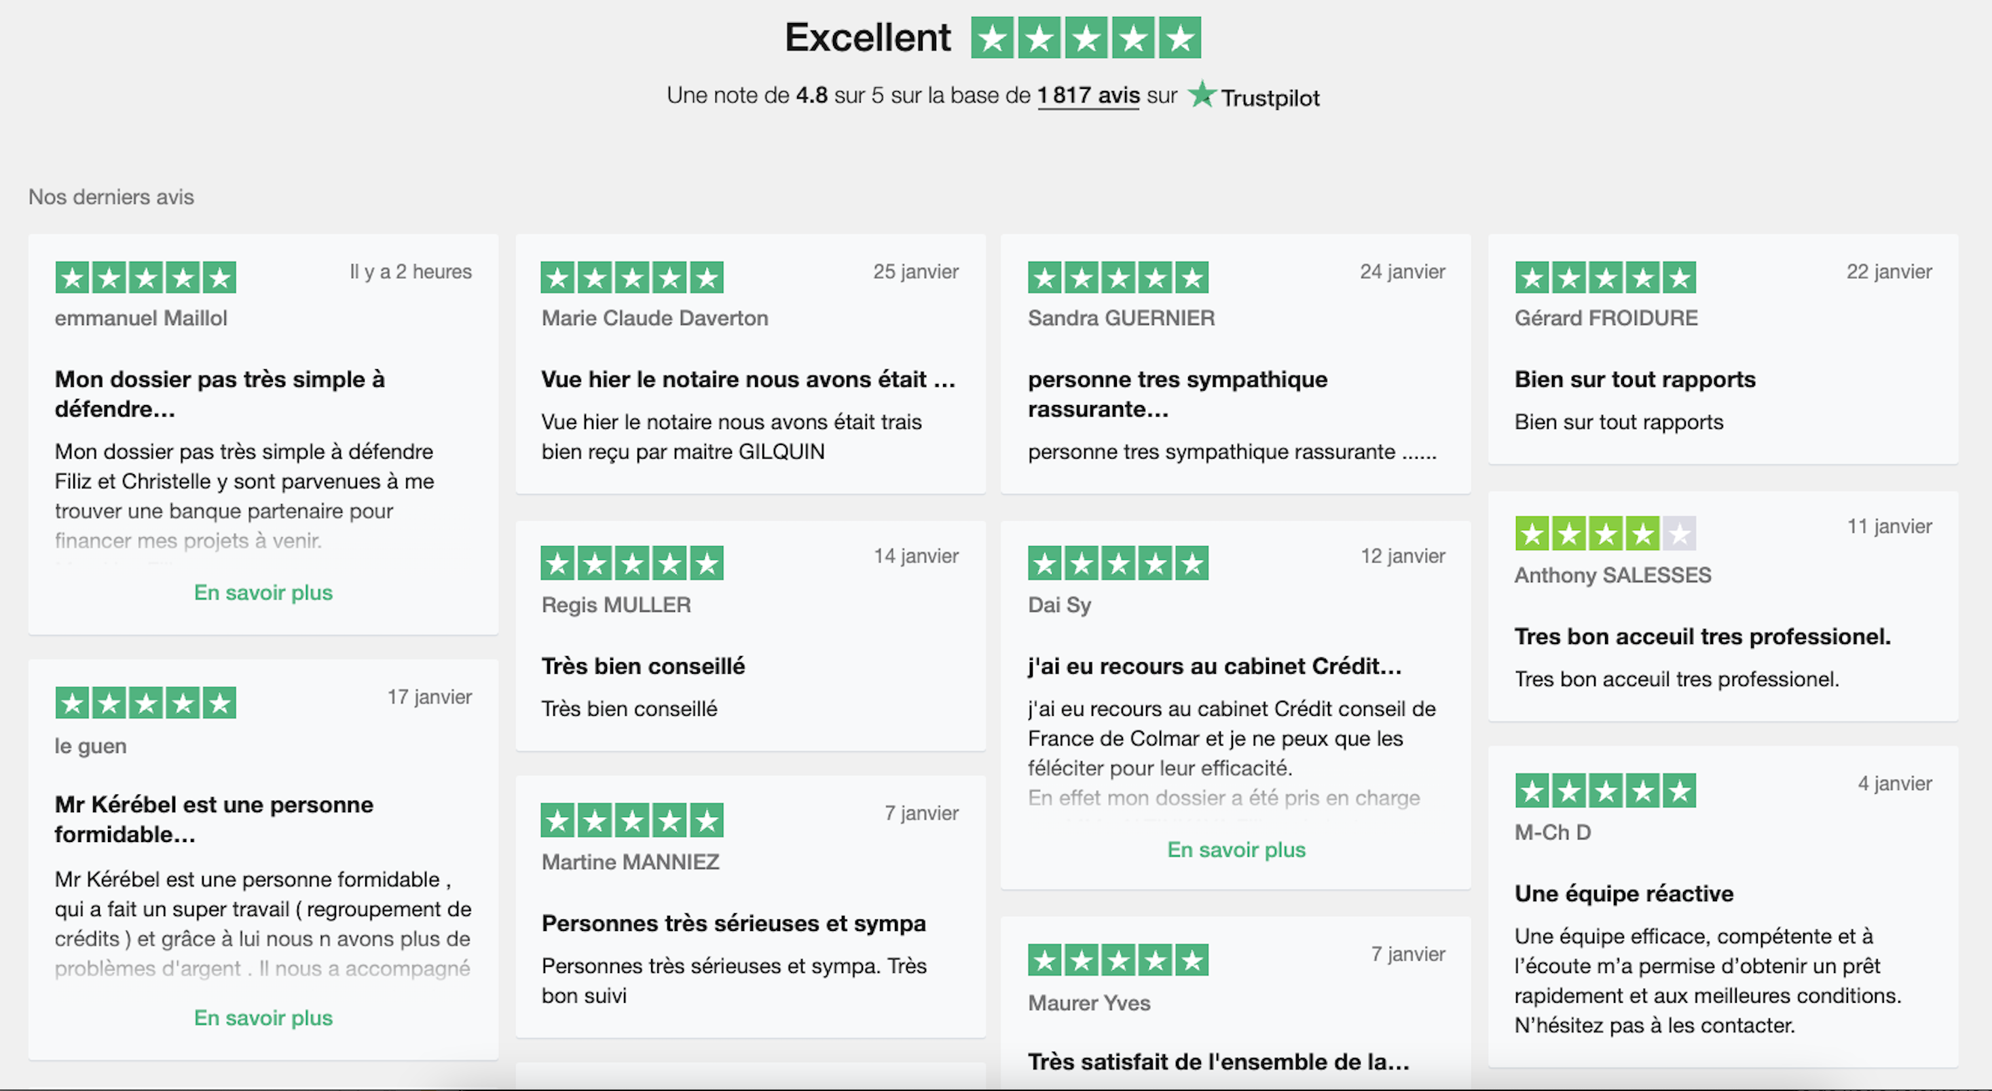The height and width of the screenshot is (1091, 1992).
Task: Click the Bien sur tout rapports review title
Action: coord(1635,379)
